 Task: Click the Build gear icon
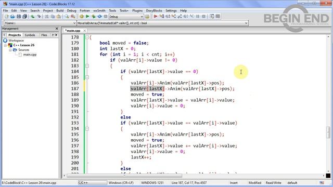pos(82,16)
